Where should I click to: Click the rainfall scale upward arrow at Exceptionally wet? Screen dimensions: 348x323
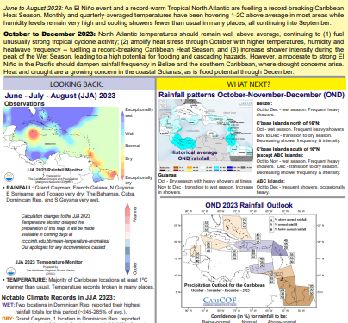pos(122,114)
